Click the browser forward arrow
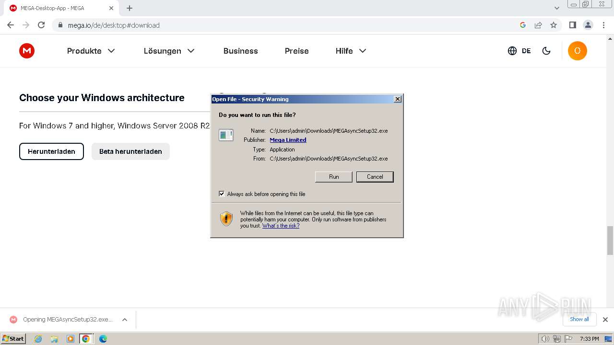614x345 pixels. 26,25
